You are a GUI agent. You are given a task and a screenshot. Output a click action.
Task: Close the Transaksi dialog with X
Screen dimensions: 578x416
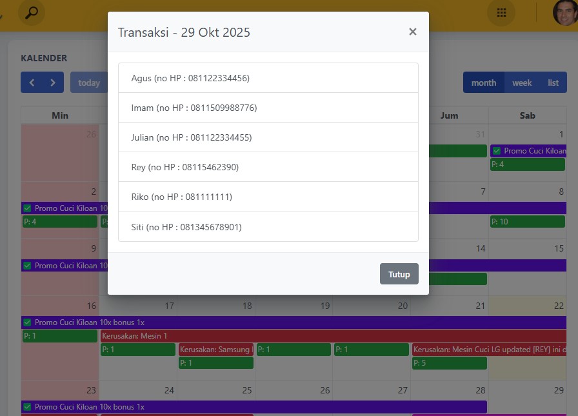[412, 32]
